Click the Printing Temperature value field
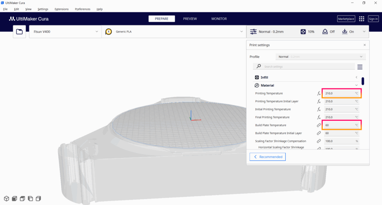Viewport: 382px width, 205px height. (x=342, y=93)
